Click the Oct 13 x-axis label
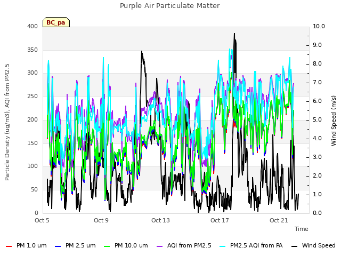The image size is (341, 256). (160, 220)
